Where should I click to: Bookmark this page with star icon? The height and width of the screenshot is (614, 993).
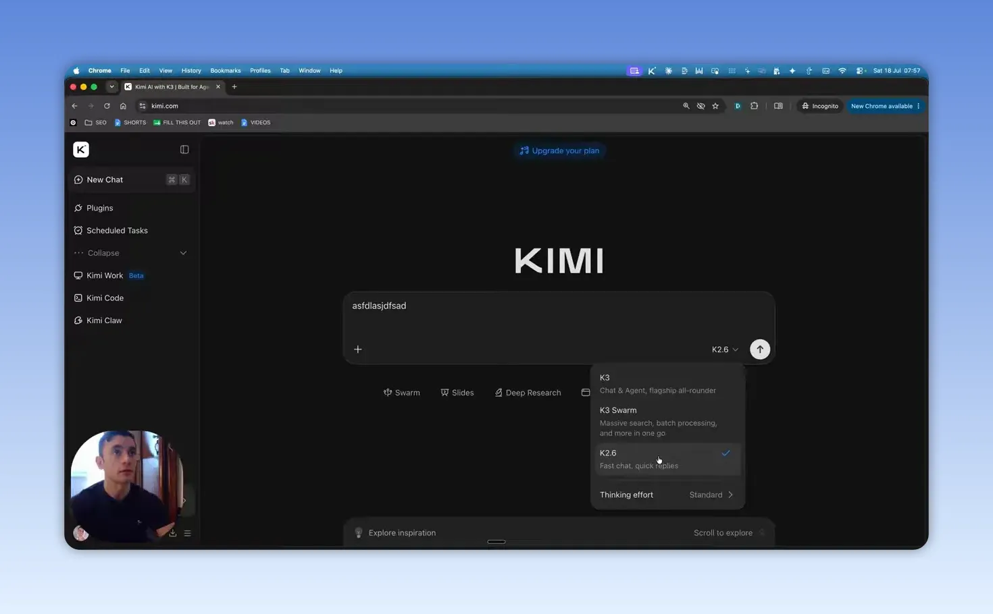tap(715, 106)
